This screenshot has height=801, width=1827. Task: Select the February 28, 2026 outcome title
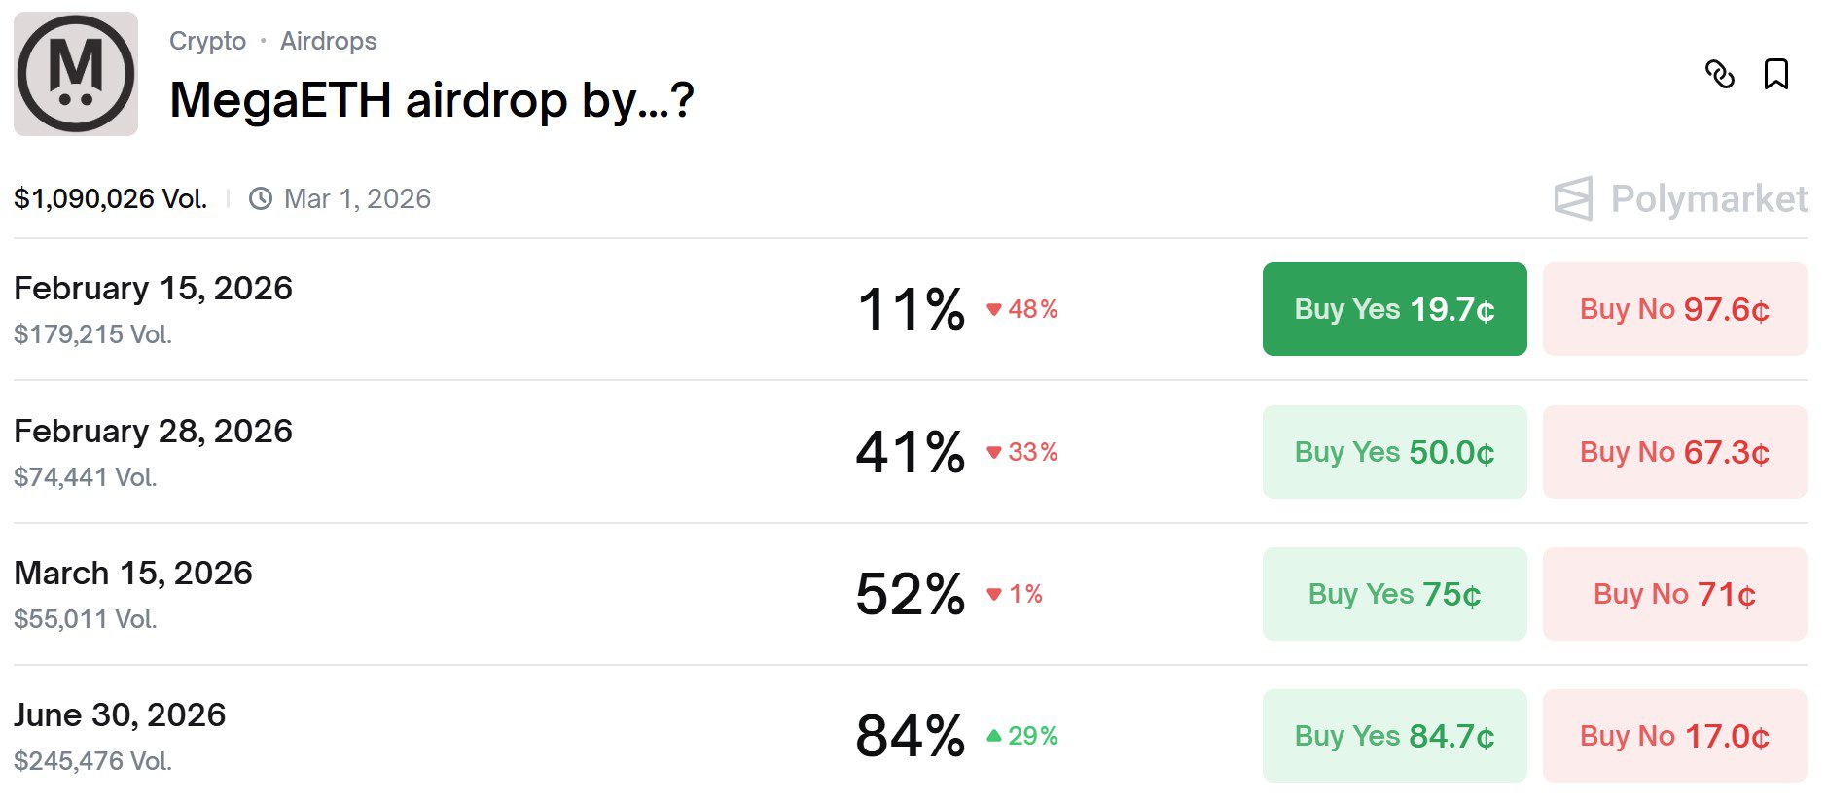(x=153, y=431)
